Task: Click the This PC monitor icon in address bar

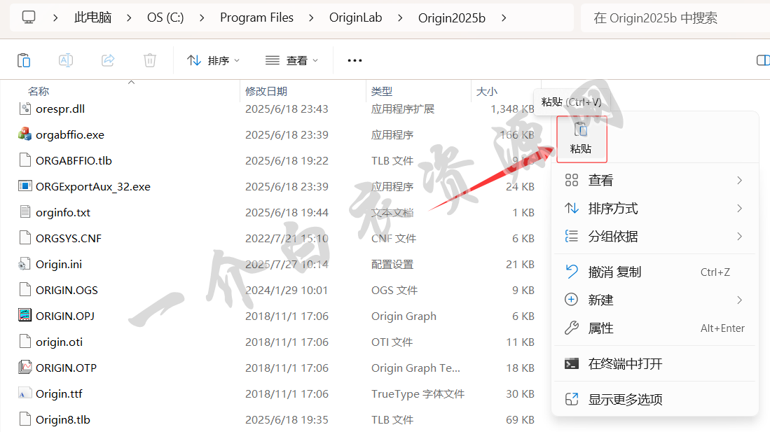Action: click(29, 18)
